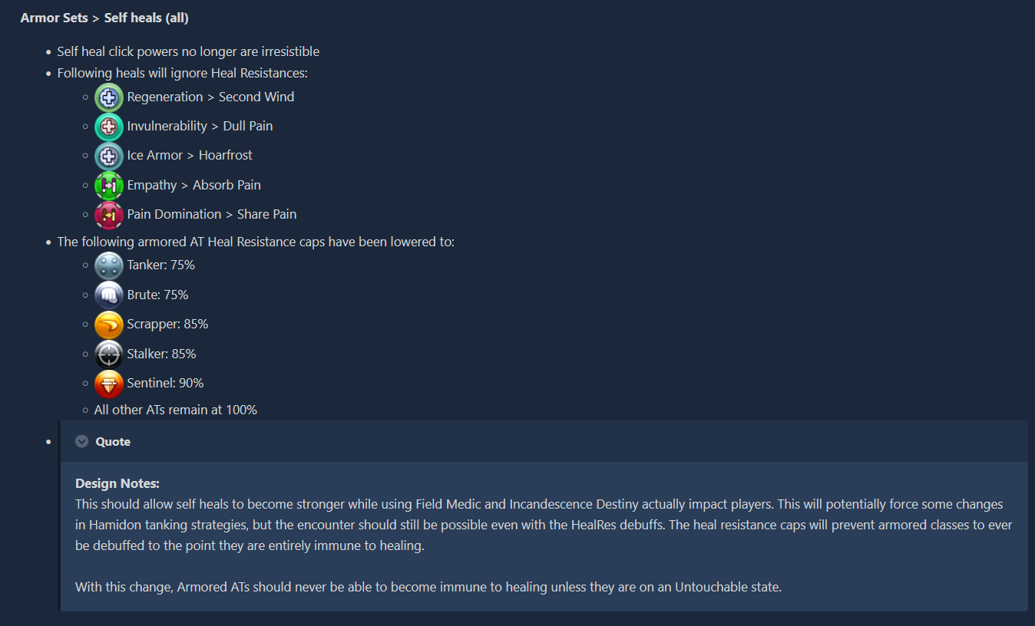Click the Share Pain power icon

tap(109, 215)
